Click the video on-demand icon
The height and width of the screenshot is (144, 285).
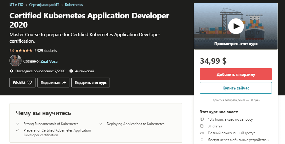click(x=202, y=119)
